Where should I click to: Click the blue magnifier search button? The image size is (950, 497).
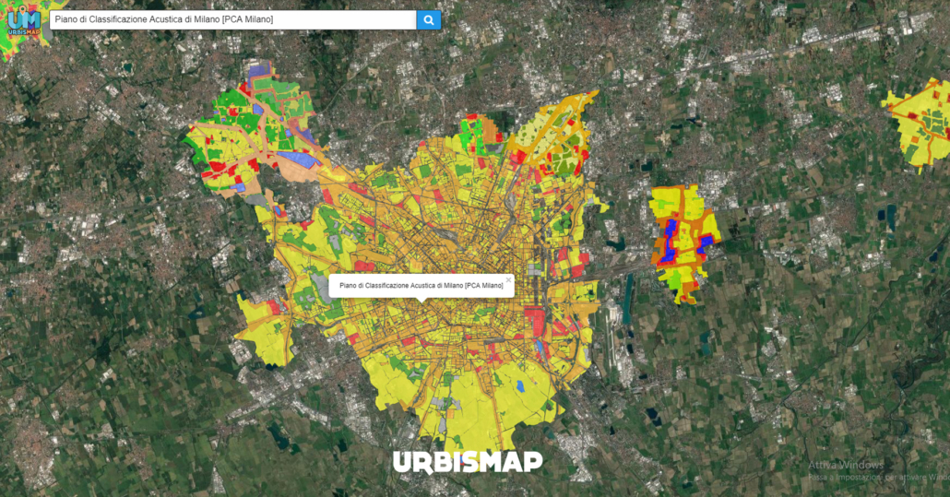click(x=428, y=20)
